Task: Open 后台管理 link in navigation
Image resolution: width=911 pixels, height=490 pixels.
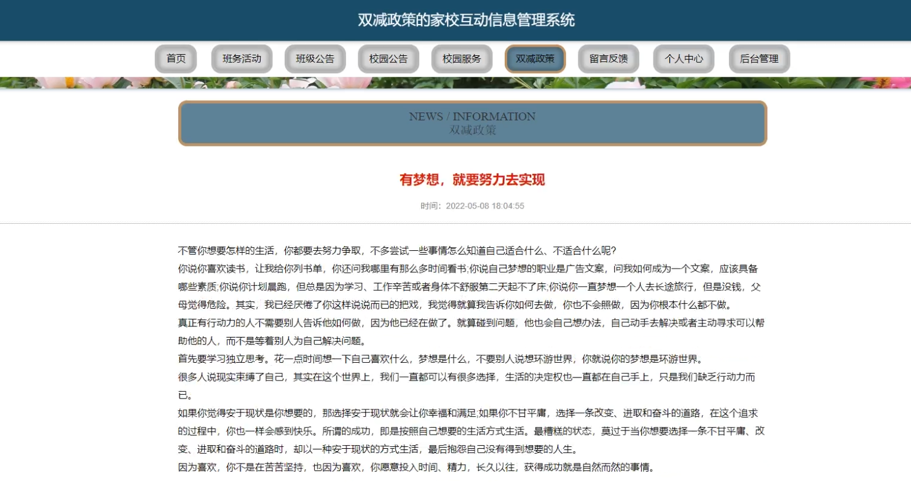Action: [759, 59]
